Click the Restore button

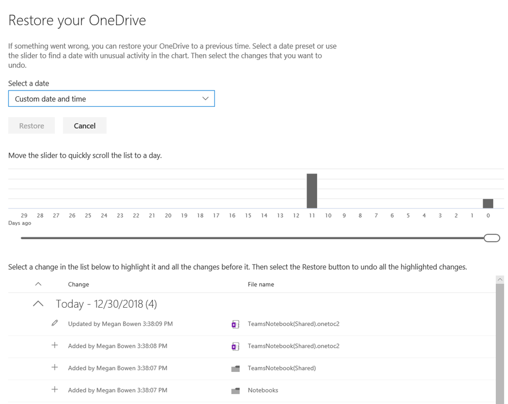[x=32, y=126]
